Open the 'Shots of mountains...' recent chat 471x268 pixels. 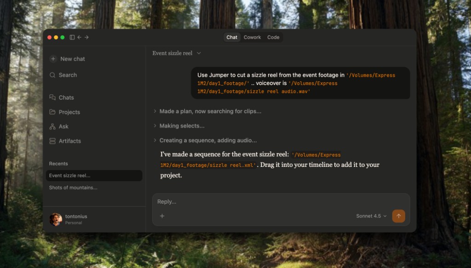tap(73, 188)
